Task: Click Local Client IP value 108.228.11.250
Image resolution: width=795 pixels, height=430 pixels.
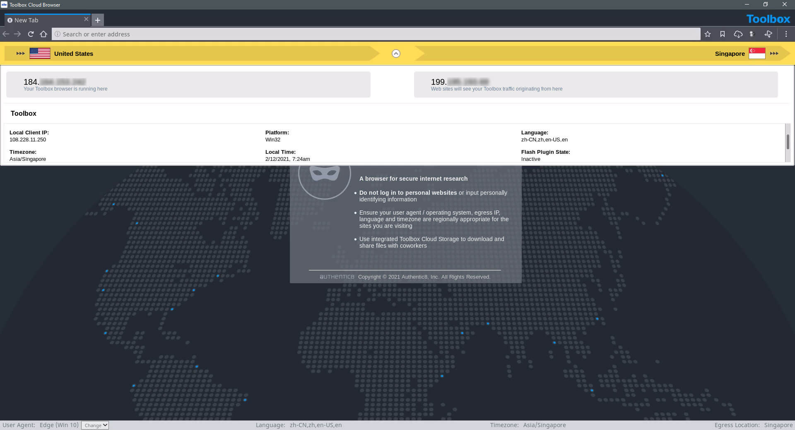Action: point(28,140)
